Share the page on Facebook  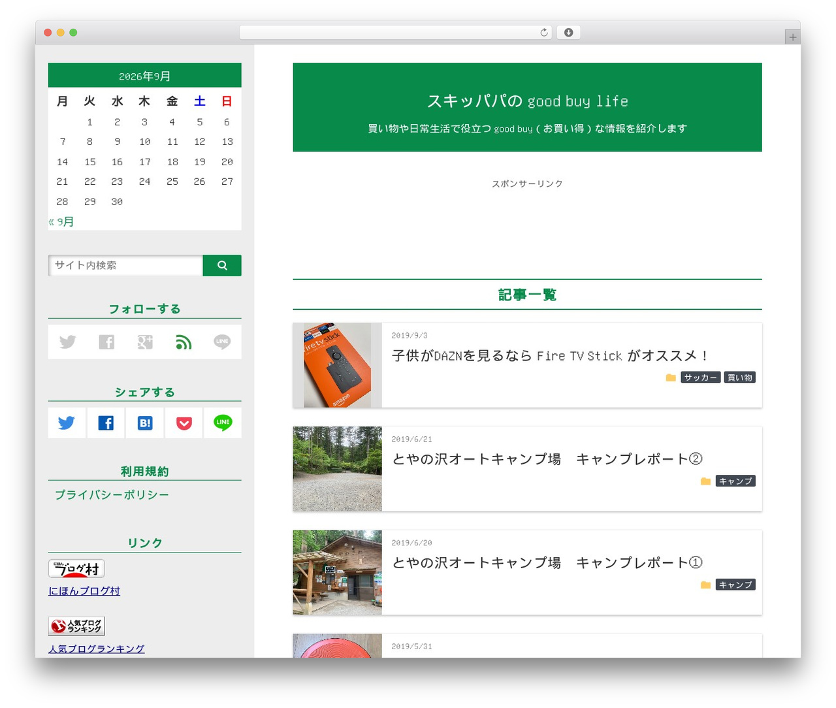106,423
